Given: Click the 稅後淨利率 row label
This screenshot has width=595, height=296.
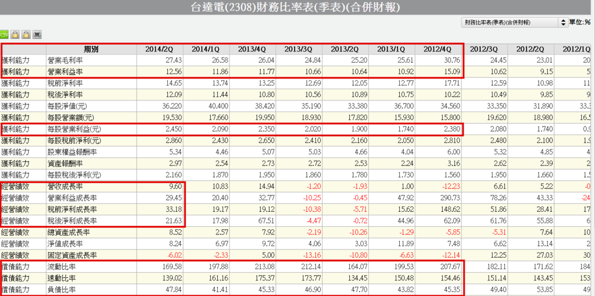Looking at the screenshot, I should pyautogui.click(x=66, y=95).
